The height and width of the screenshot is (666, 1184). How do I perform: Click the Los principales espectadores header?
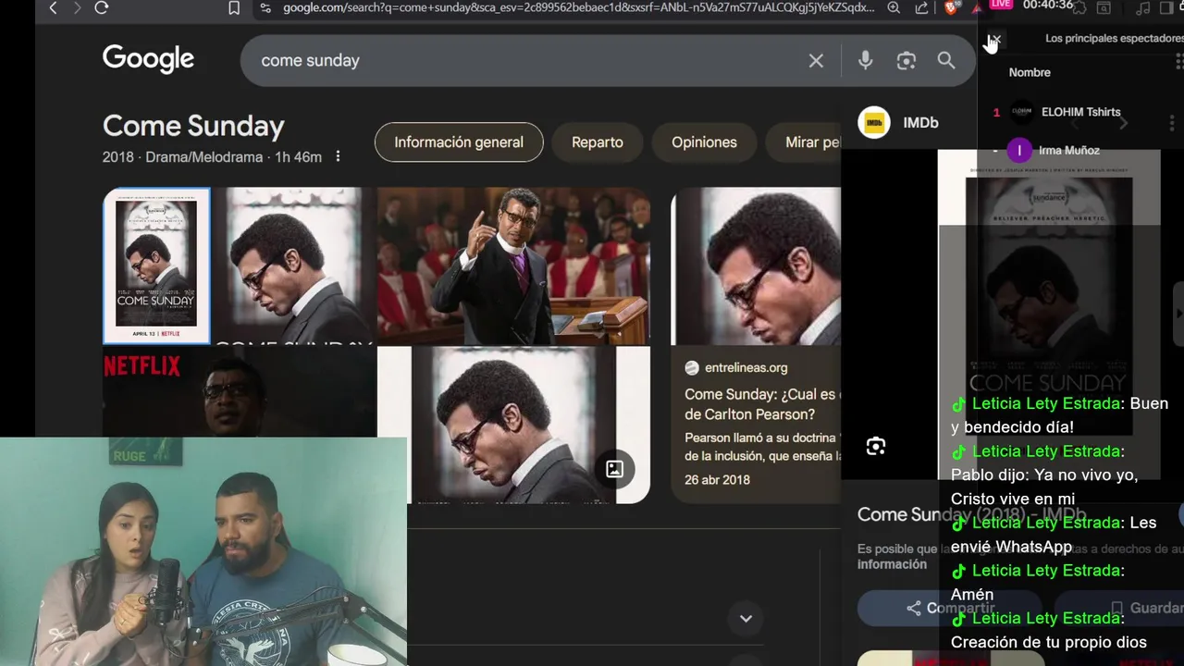coord(1114,39)
